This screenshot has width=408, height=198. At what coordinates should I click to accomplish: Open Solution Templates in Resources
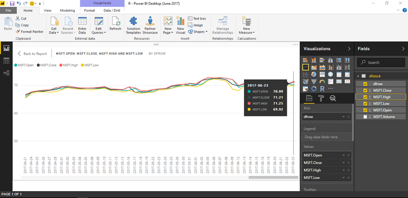click(133, 26)
